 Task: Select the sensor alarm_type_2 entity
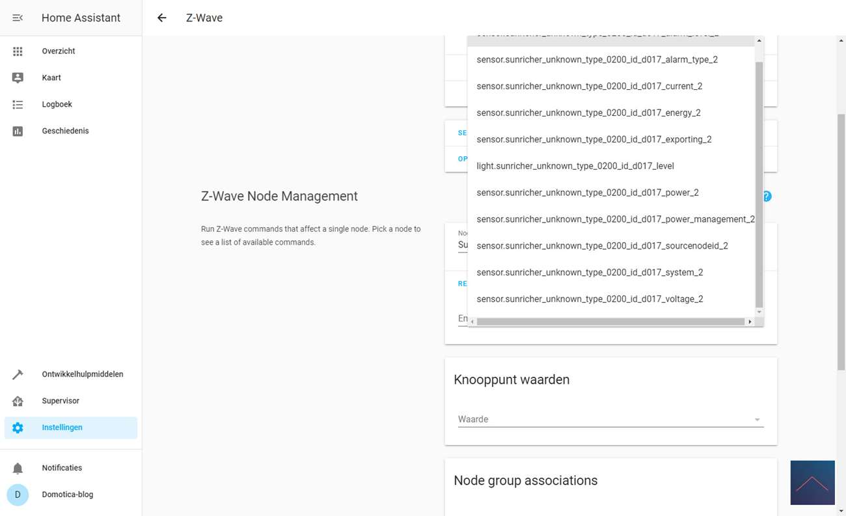(x=597, y=59)
